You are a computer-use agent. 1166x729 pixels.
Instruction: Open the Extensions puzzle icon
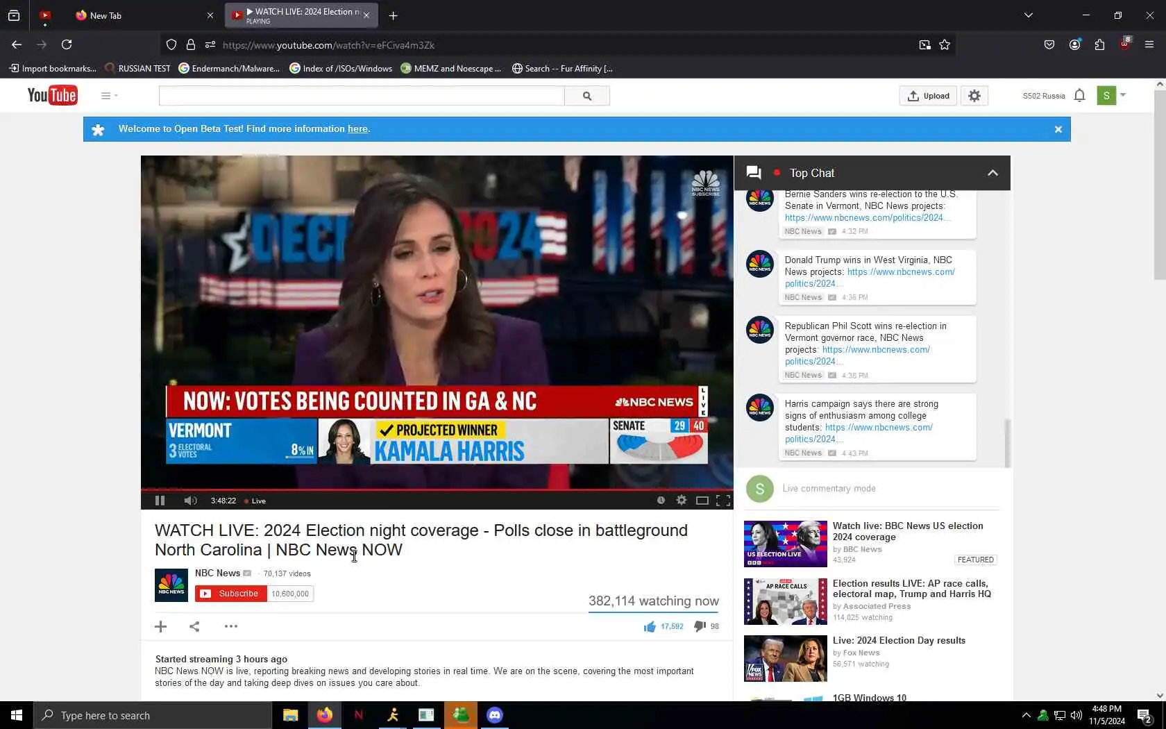tap(1099, 44)
